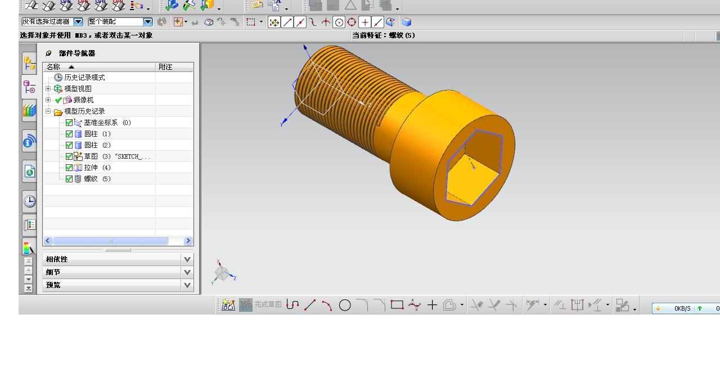Enable the Arc Center snap point
Viewport: 720px width, 386px height.
pos(339,22)
